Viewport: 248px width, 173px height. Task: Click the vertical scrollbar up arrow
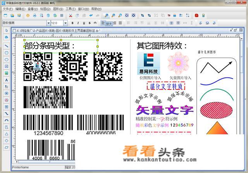click(x=242, y=39)
